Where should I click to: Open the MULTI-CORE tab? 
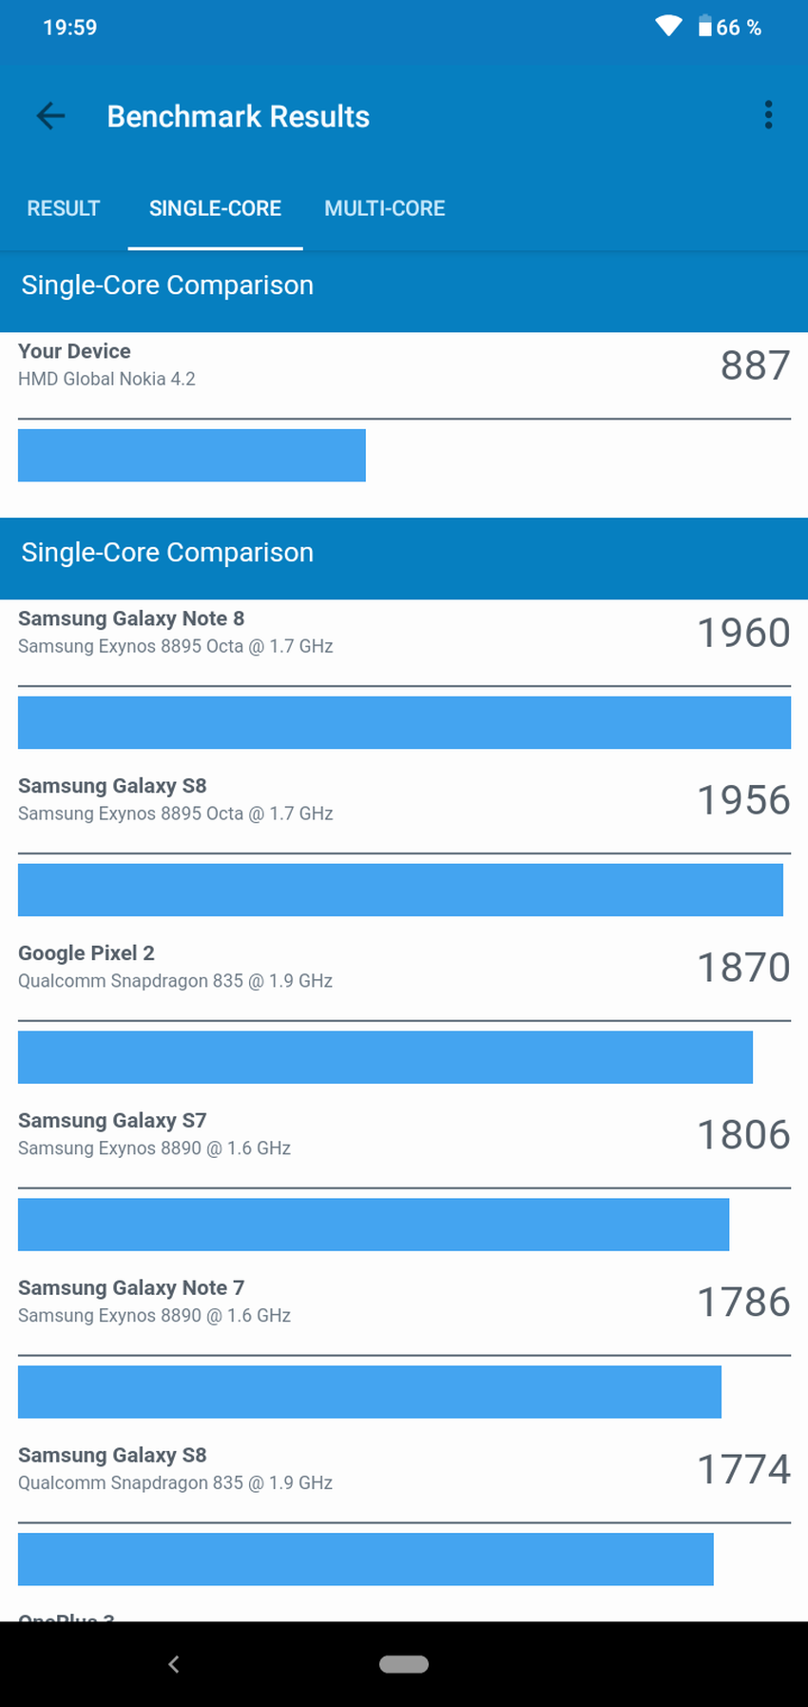[384, 208]
